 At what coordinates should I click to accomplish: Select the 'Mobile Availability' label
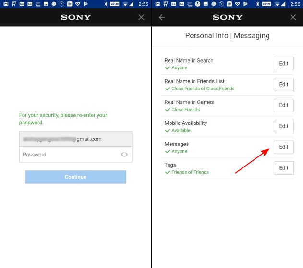pos(186,123)
